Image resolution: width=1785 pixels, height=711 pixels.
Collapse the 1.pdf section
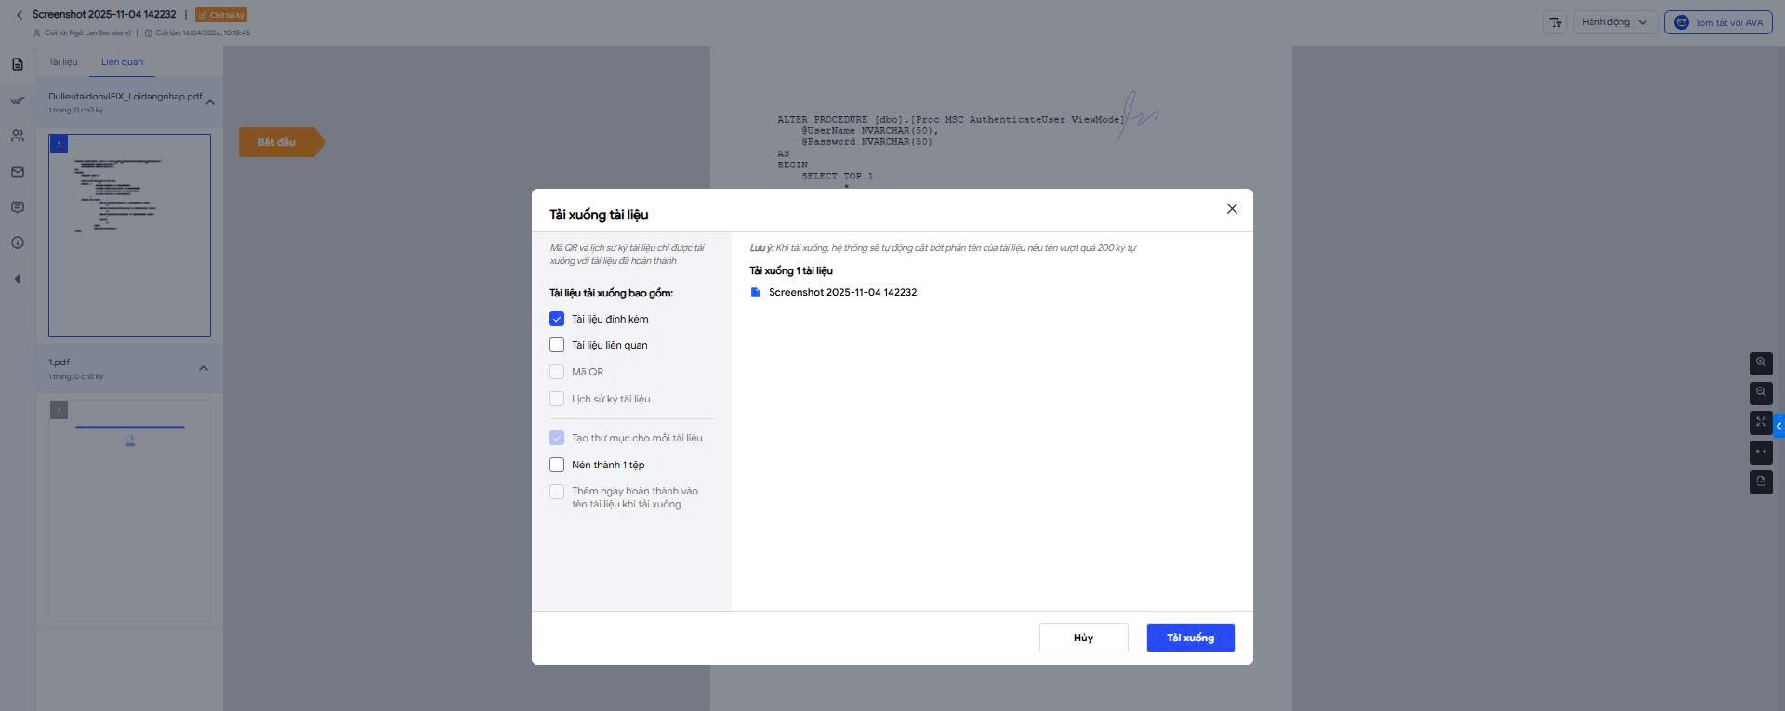[204, 369]
